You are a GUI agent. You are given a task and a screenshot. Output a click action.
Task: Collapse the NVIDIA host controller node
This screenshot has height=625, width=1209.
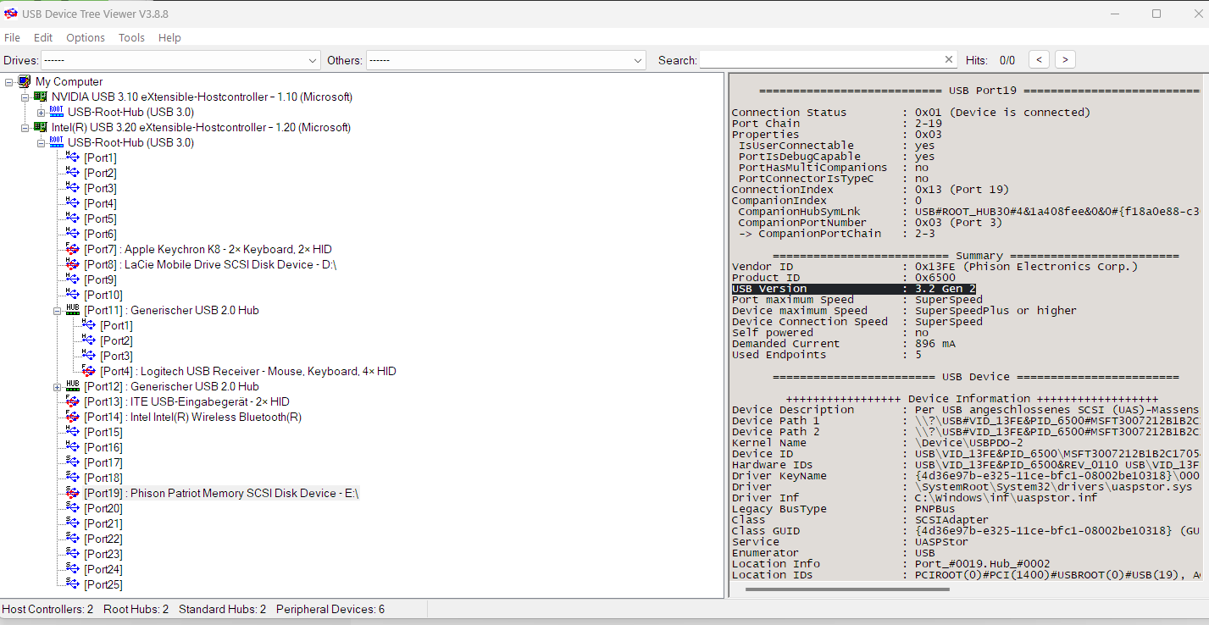pos(25,97)
